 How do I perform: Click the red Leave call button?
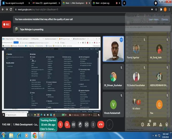pyautogui.click(x=101, y=125)
